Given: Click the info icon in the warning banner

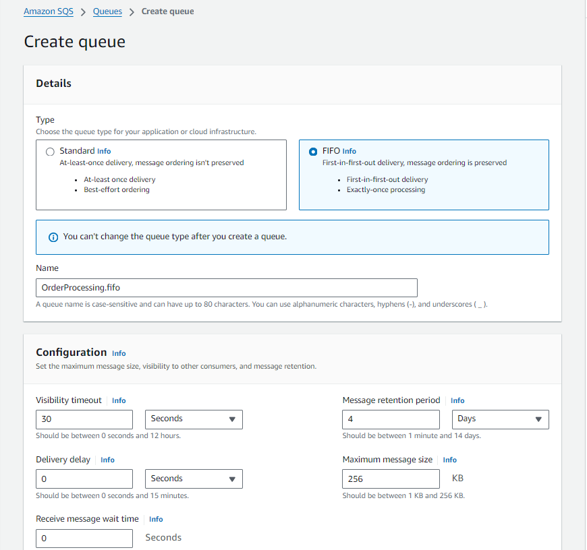Looking at the screenshot, I should pyautogui.click(x=53, y=237).
